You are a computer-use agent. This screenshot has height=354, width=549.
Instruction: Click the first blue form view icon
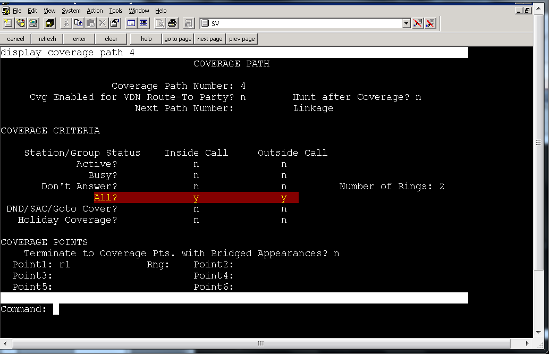[x=131, y=23]
